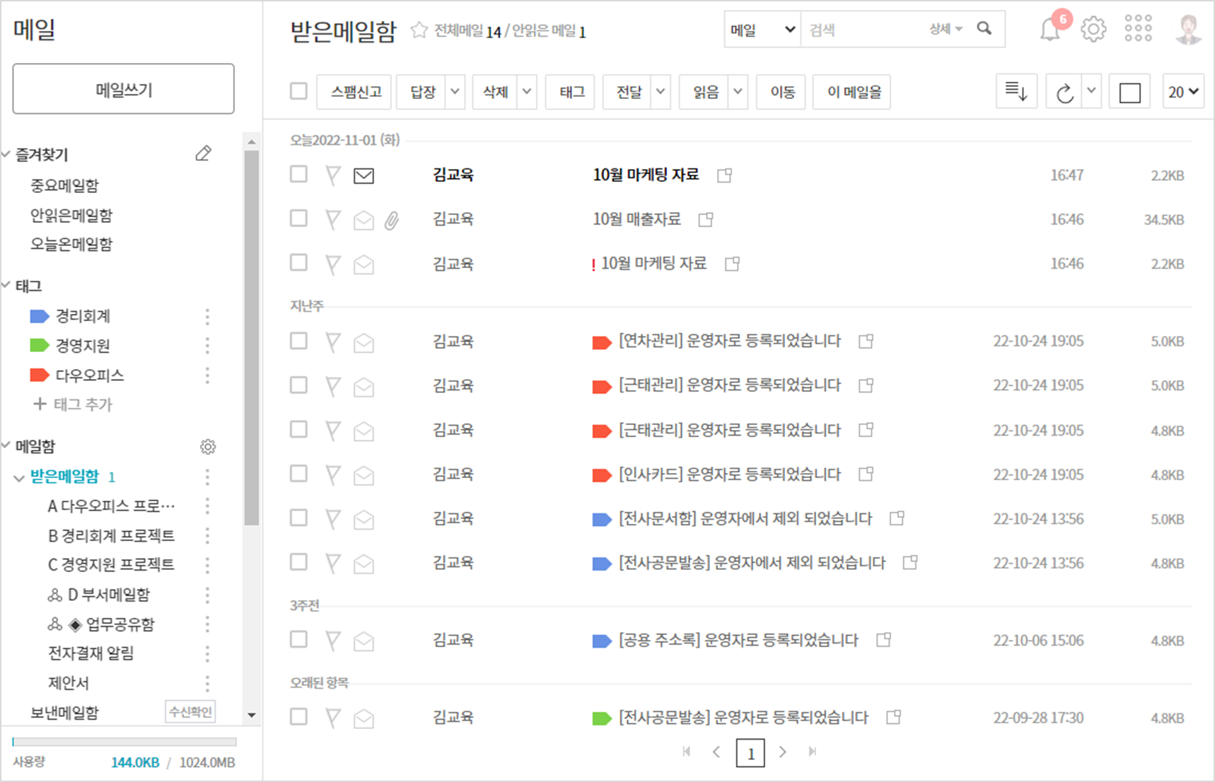Click the sort order icon button

click(1016, 91)
